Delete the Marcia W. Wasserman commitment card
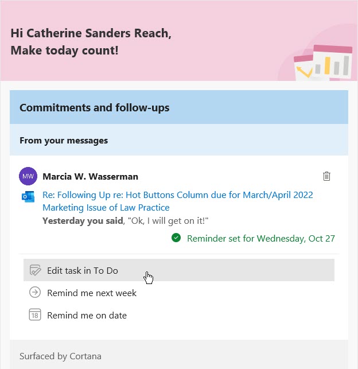Viewport: 358px width, 369px height. point(326,176)
